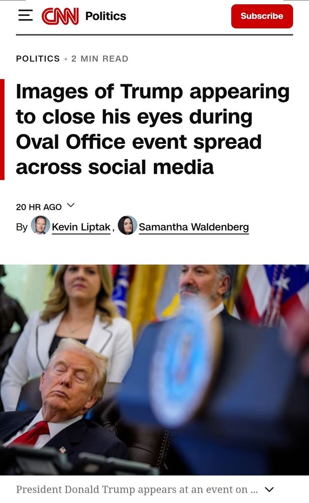Open Kevin Liptak's author profile link
The height and width of the screenshot is (503, 309).
[81, 227]
